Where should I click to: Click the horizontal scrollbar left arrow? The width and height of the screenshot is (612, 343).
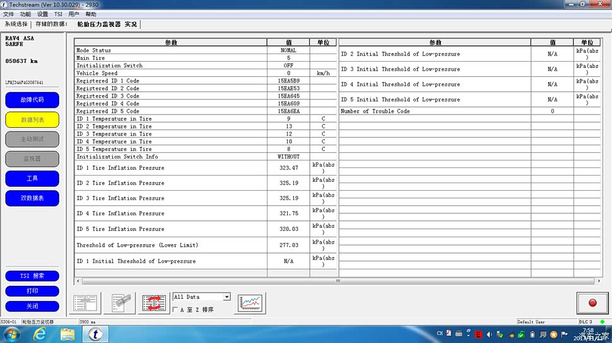(x=78, y=281)
